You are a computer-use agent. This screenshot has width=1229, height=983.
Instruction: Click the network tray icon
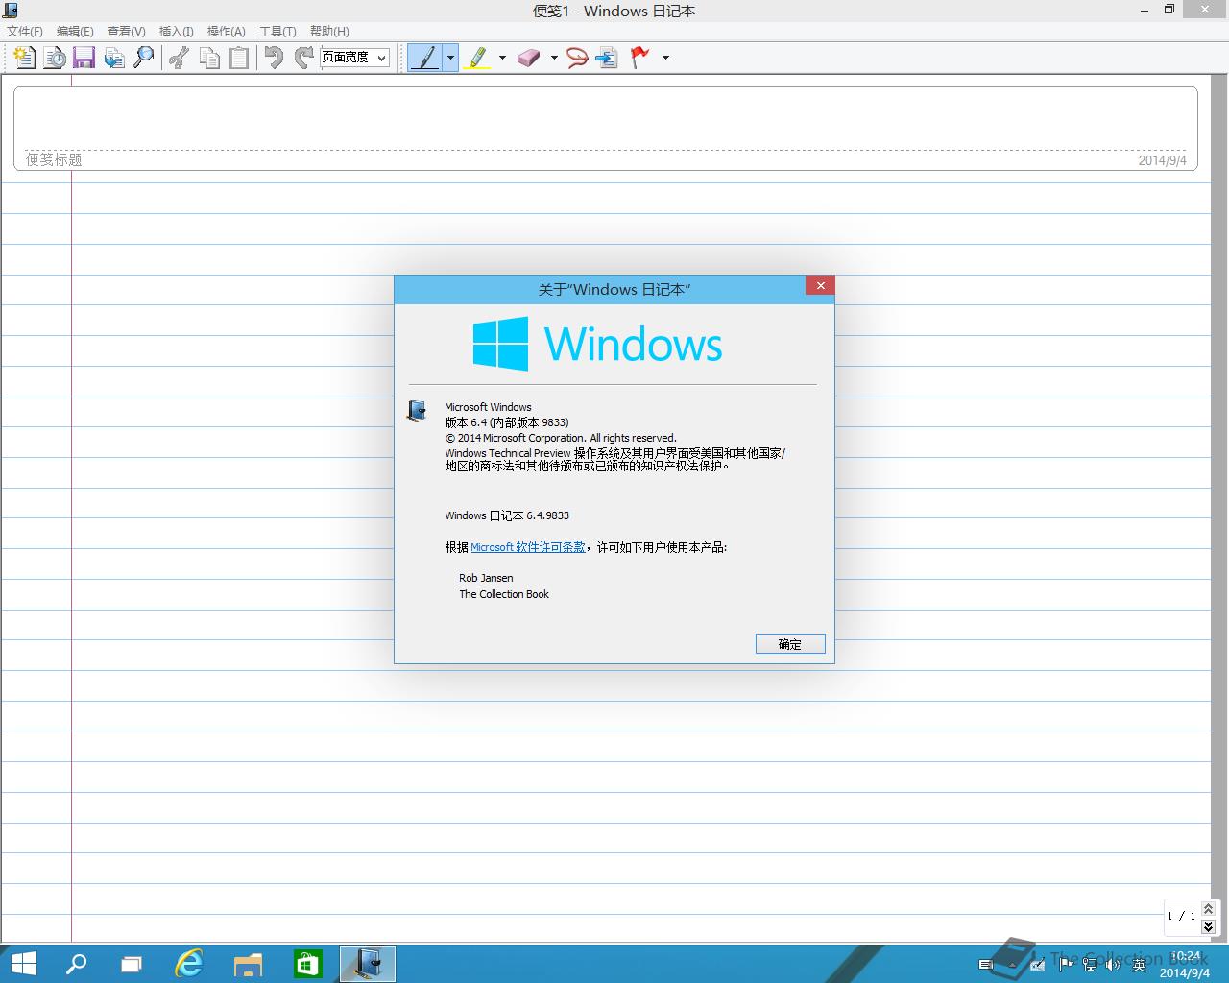[1090, 964]
